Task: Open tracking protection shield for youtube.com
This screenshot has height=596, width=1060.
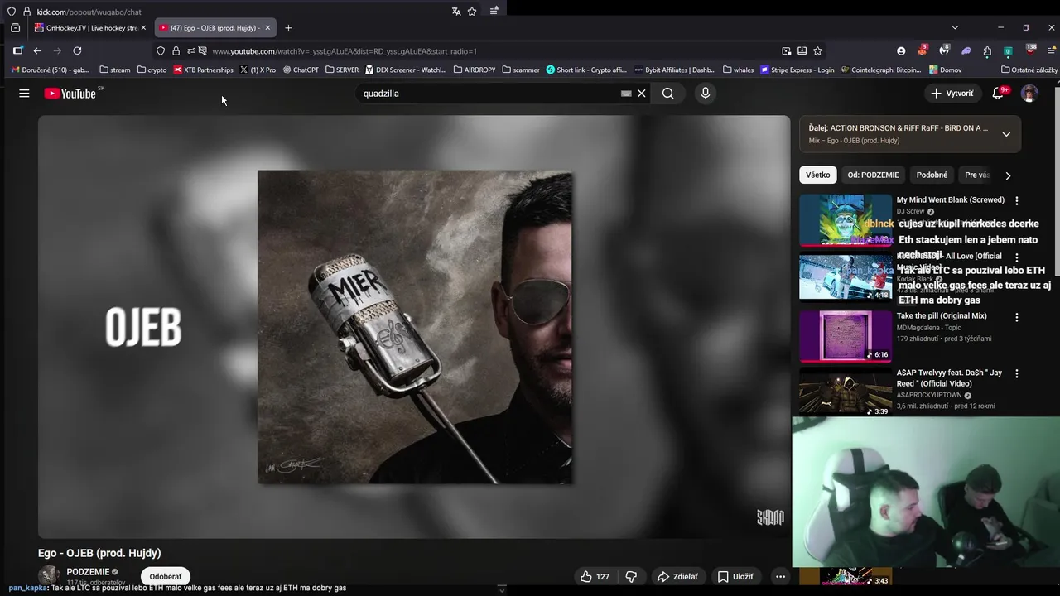Action: click(161, 51)
